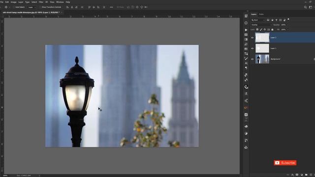Click the lock all padlock icon

tap(272, 29)
